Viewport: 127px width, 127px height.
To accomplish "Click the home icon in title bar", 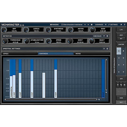I will [x=121, y=25].
